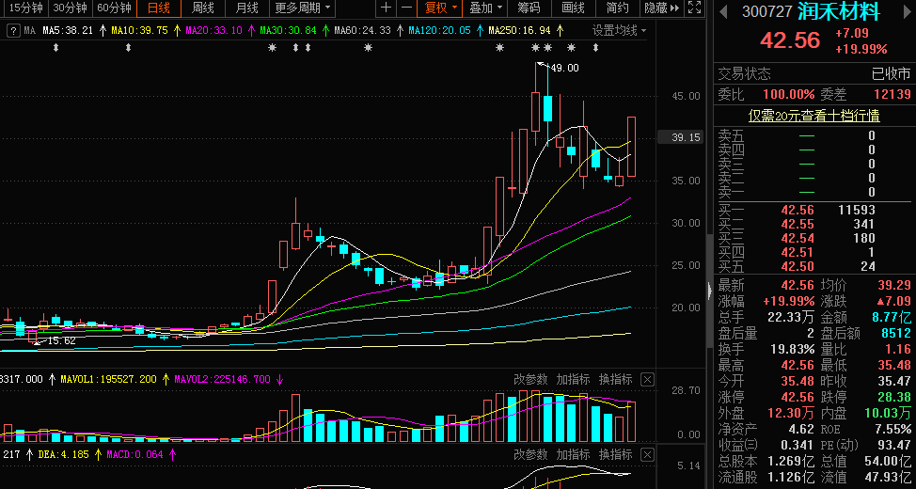Viewport: 916px width, 489px height.
Task: Expand the 设置均线 moving average settings
Action: pos(620,30)
